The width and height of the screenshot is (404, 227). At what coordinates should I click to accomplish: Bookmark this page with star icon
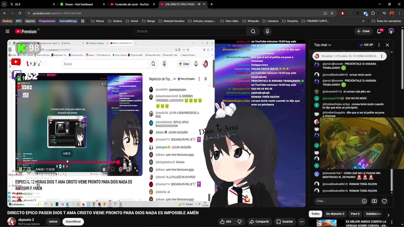click(x=332, y=13)
